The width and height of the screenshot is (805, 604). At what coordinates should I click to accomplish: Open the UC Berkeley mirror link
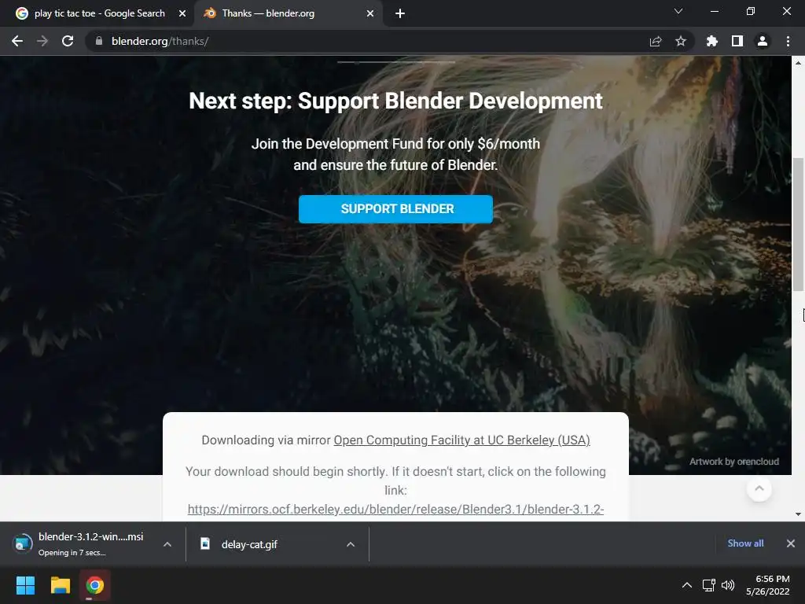(x=461, y=440)
